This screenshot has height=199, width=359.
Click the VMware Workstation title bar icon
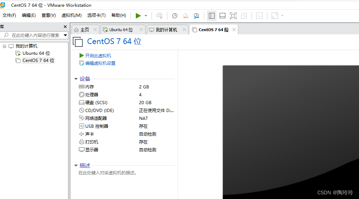click(2, 5)
